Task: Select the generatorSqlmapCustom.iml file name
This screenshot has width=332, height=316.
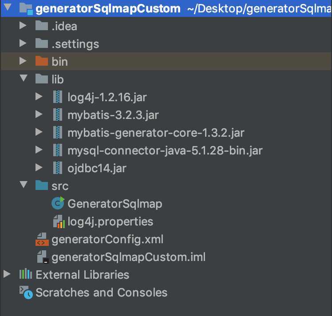Action: (129, 257)
